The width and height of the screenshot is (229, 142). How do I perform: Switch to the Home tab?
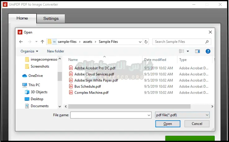pyautogui.click(x=22, y=18)
